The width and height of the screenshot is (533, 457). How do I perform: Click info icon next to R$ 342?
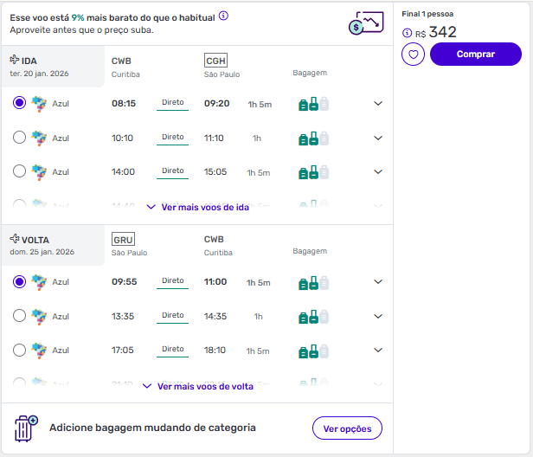click(x=408, y=33)
